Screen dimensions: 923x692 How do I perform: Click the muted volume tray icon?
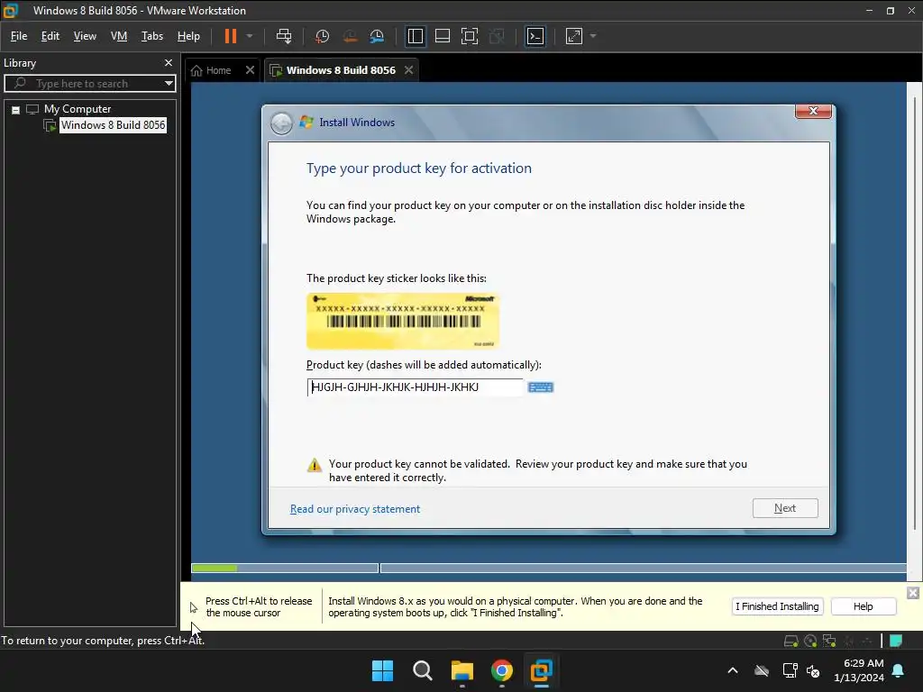pos(813,670)
